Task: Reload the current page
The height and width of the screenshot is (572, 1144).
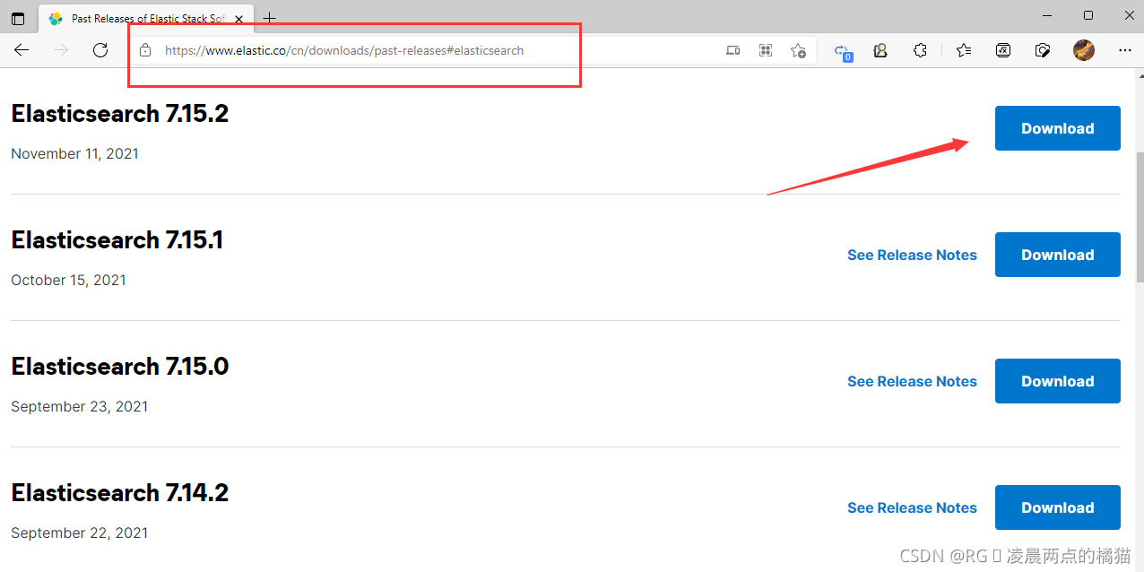Action: [x=100, y=50]
